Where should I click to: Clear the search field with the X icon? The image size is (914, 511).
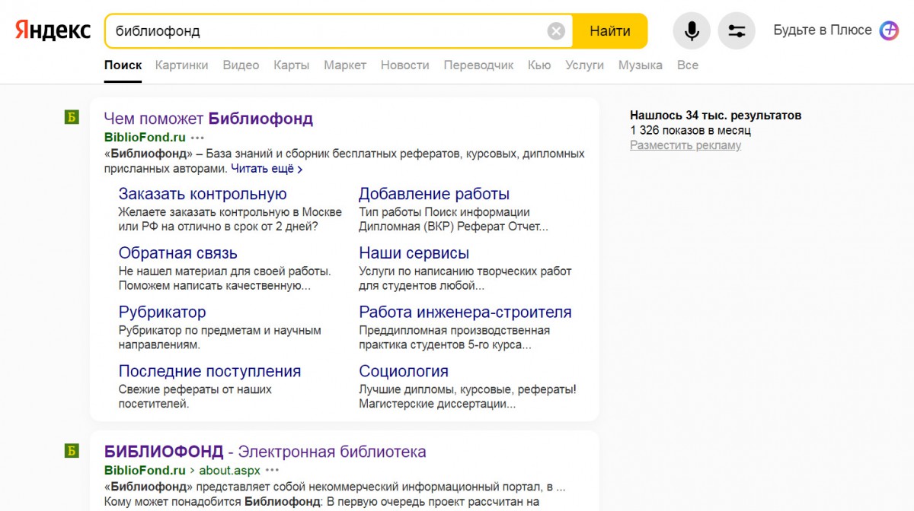(557, 31)
